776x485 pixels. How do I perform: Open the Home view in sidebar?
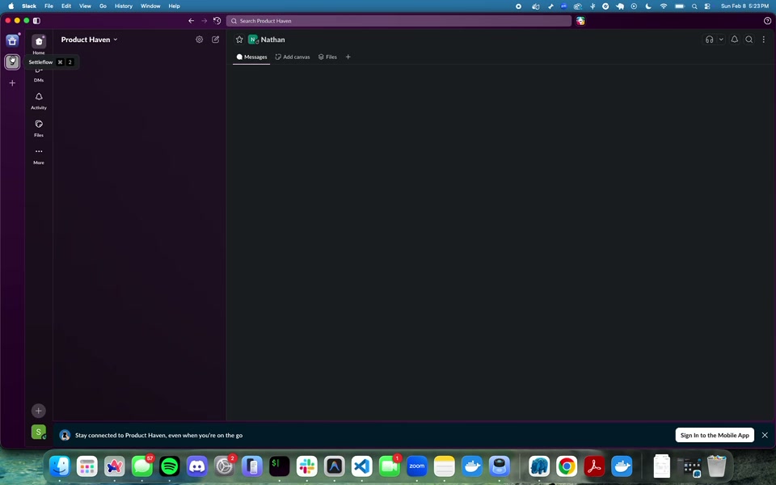coord(39,42)
